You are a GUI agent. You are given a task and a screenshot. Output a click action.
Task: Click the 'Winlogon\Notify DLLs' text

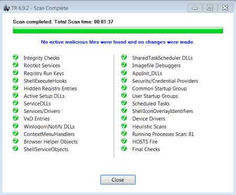[x=49, y=127]
